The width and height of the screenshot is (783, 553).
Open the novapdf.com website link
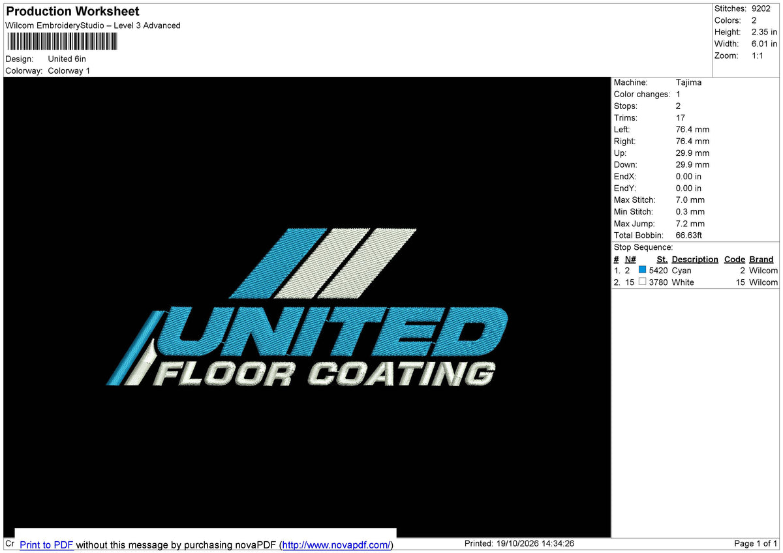[337, 545]
